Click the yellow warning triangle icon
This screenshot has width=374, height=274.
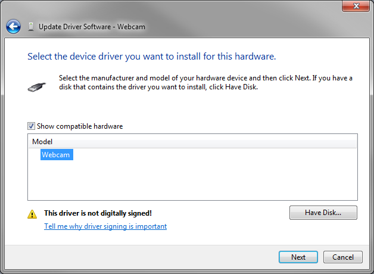click(x=32, y=213)
